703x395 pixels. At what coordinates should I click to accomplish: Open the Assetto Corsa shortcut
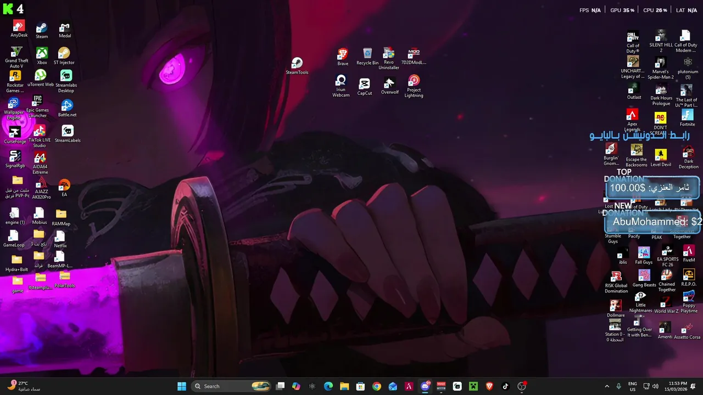point(687,331)
